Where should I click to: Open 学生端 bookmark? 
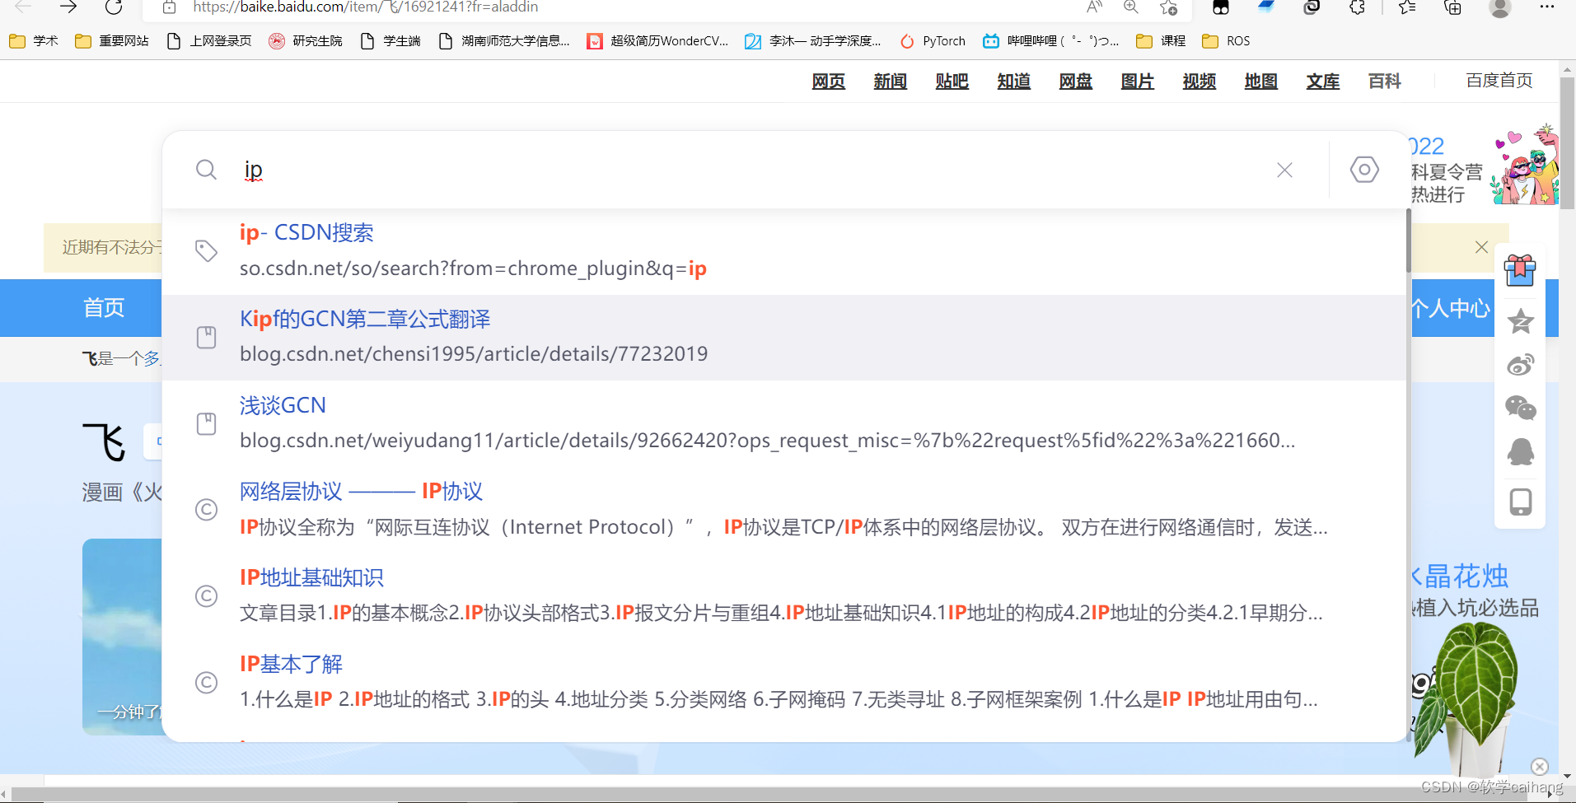[390, 41]
